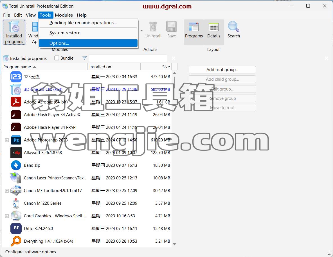Click Add child group button
The height and width of the screenshot is (257, 333).
(222, 79)
